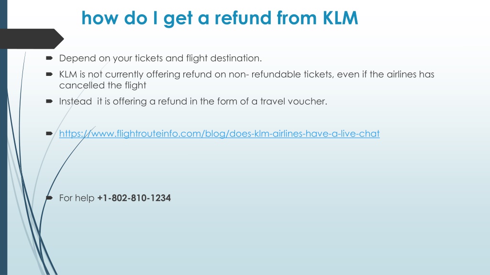This screenshot has height=275, width=490.
Task: Click the arrow bullet next to the hyperlink
Action: [49, 134]
